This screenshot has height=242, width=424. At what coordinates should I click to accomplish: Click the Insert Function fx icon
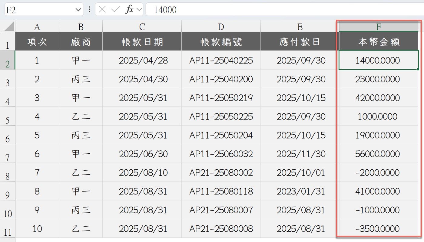(129, 9)
